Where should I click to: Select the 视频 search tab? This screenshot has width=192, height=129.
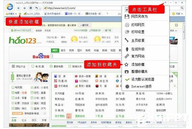coord(72,50)
